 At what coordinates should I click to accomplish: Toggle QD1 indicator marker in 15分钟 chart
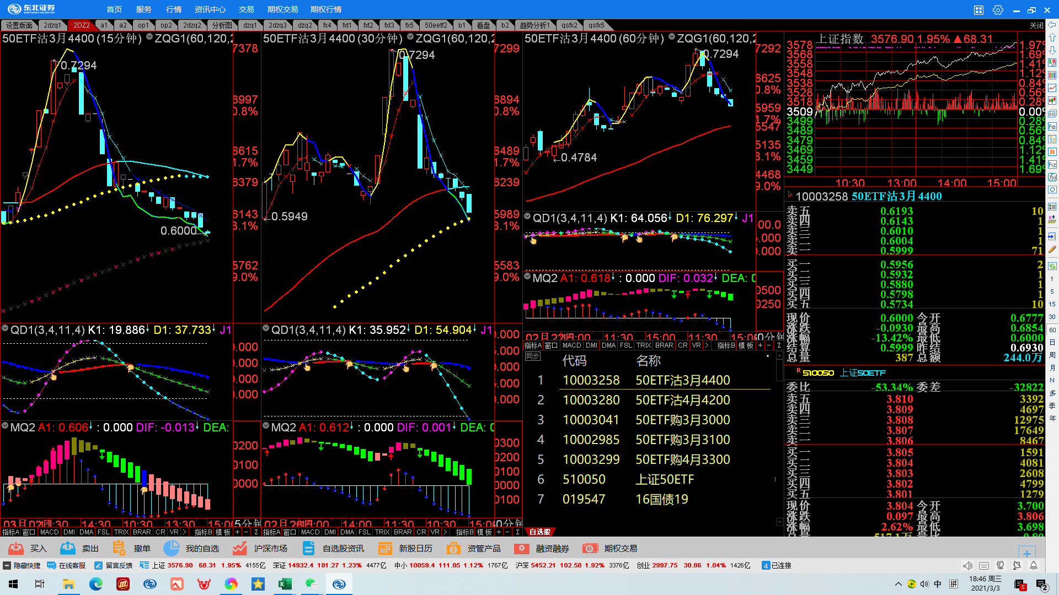click(5, 329)
